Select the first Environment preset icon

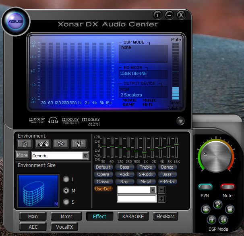click(25, 144)
